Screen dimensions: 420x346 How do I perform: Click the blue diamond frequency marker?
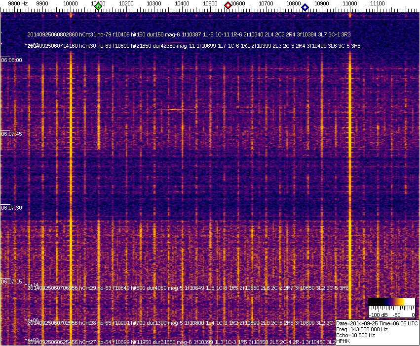(305, 7)
